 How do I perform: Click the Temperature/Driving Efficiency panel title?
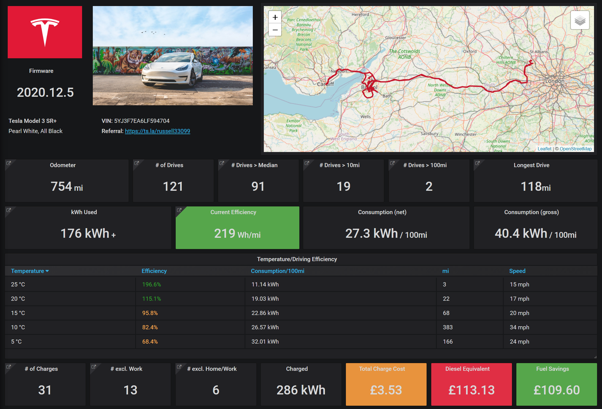coord(297,259)
